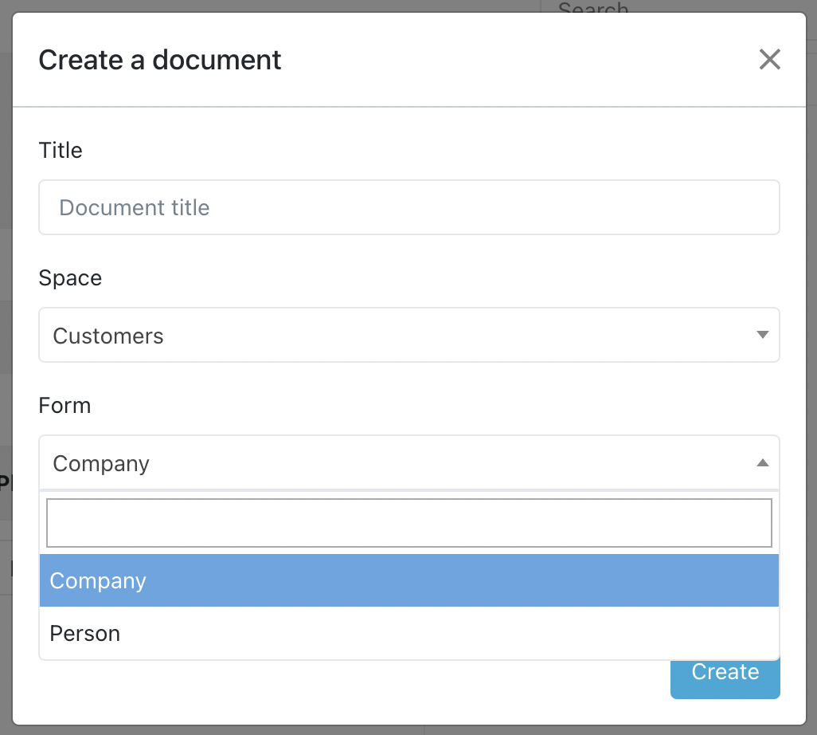The height and width of the screenshot is (735, 817).
Task: Click the Form field label
Action: [x=64, y=405]
